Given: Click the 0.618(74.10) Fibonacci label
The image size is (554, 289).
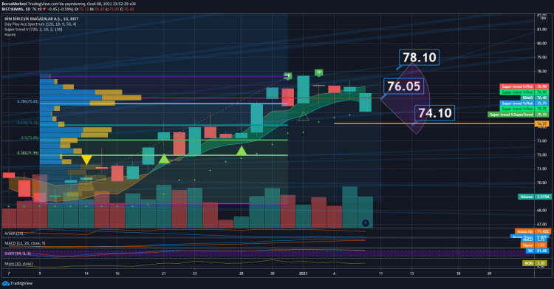Looking at the screenshot, I should [x=28, y=123].
